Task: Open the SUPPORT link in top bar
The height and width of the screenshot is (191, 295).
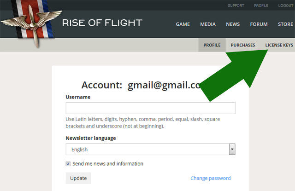Action: tap(236, 6)
